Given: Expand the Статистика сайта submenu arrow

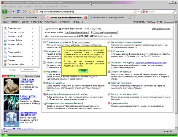Looking at the screenshot, I should pyautogui.click(x=32, y=64).
